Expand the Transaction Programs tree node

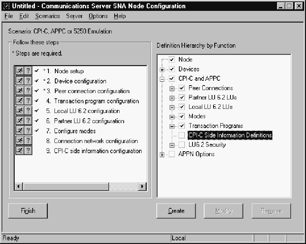pos(172,127)
